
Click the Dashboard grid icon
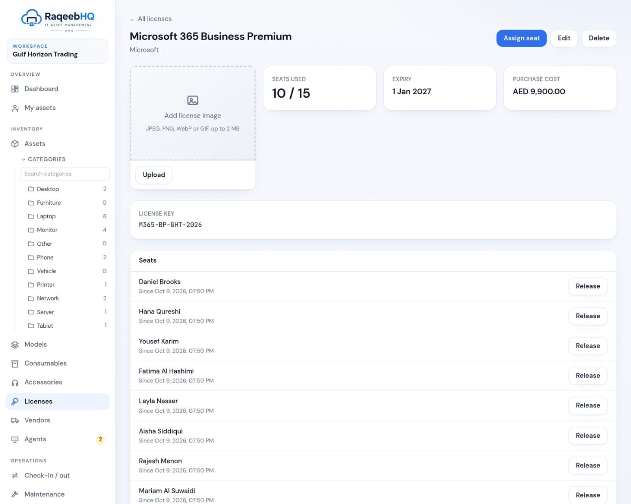coord(15,89)
